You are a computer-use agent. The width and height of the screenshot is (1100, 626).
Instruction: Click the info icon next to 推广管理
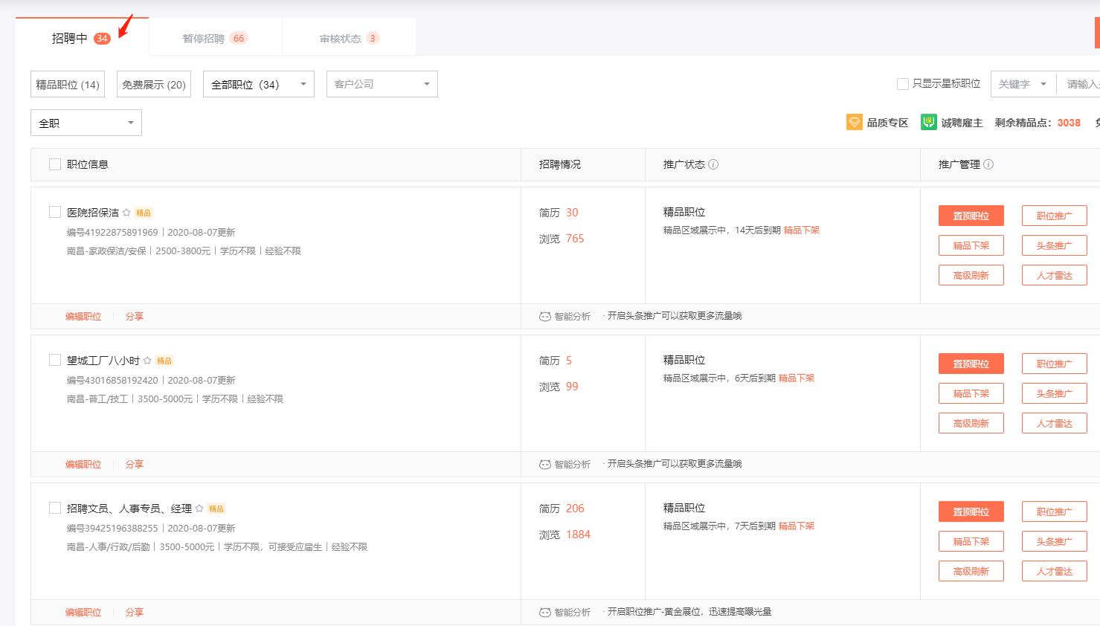tap(988, 164)
